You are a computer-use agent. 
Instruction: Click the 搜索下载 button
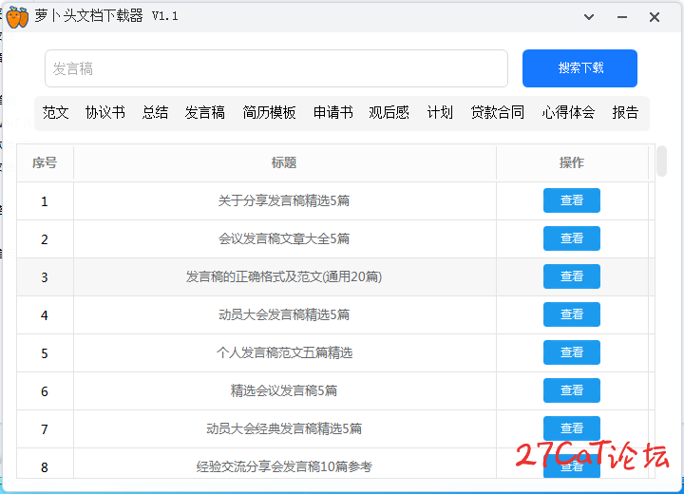point(579,68)
